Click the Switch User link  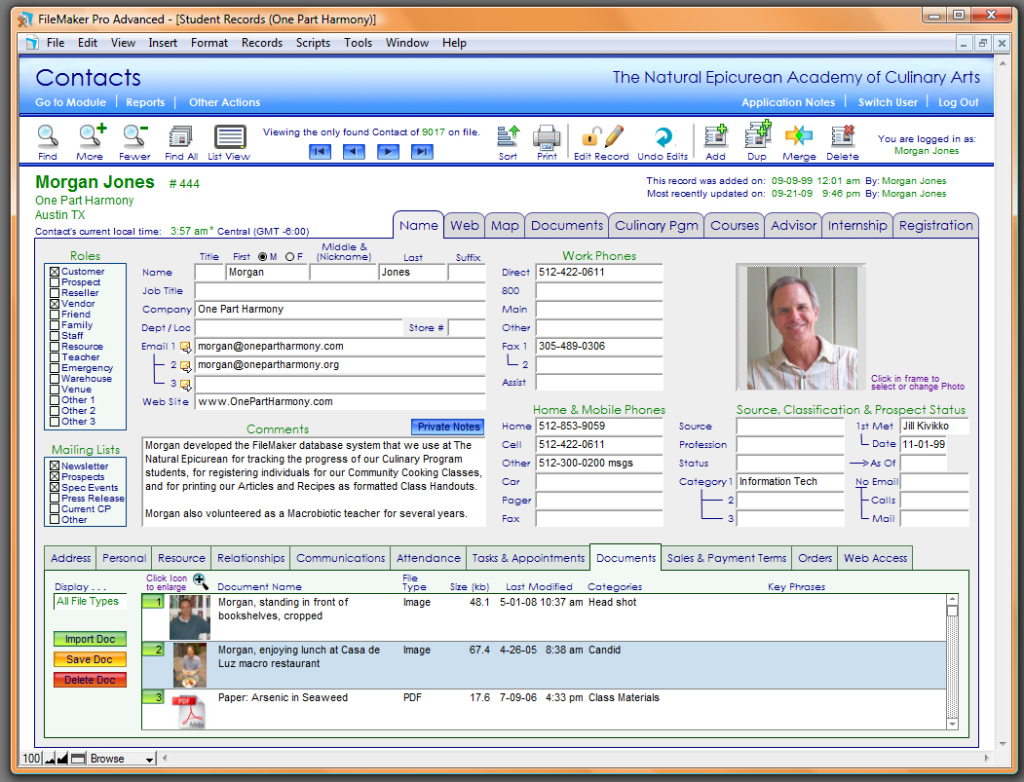point(888,102)
